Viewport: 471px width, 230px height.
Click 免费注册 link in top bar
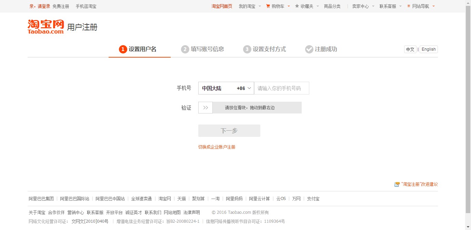point(61,6)
